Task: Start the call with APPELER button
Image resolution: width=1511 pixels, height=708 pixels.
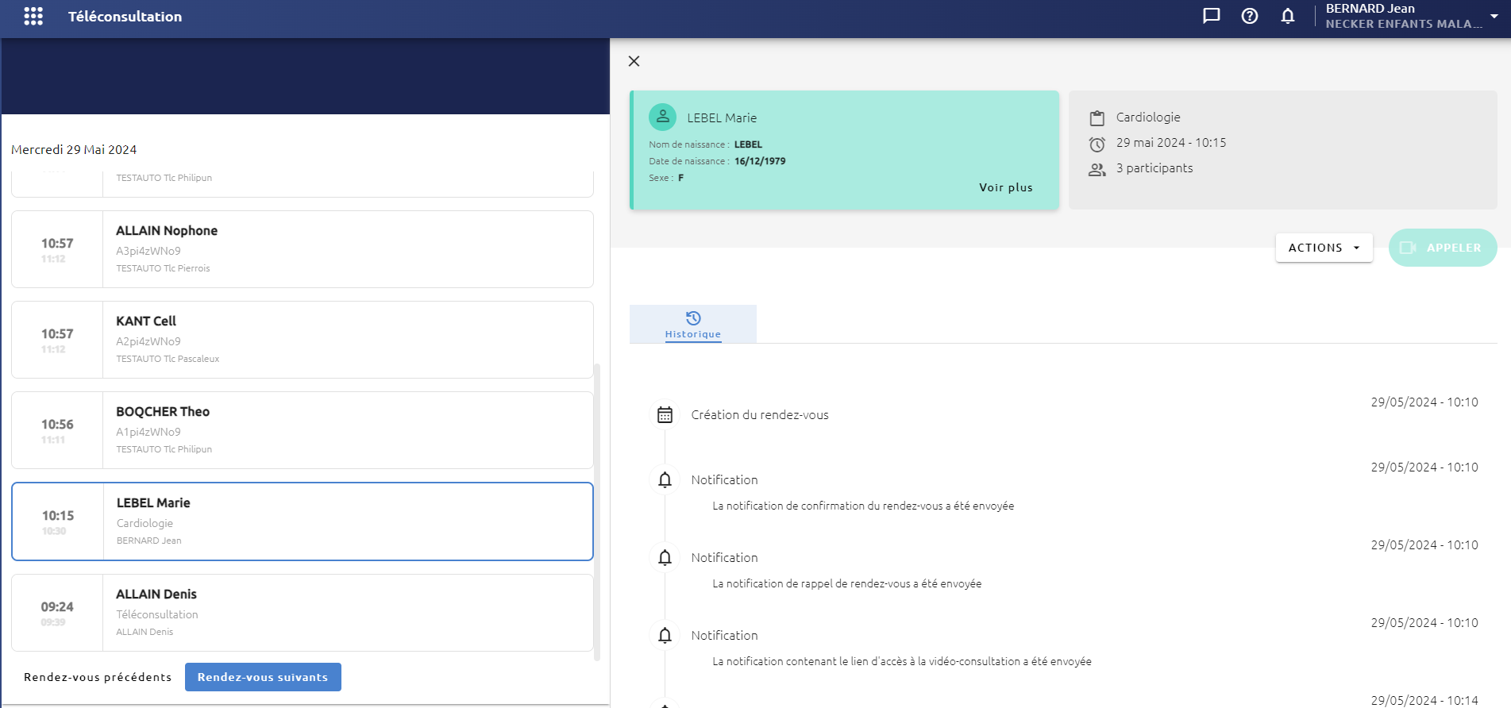Action: coord(1442,248)
